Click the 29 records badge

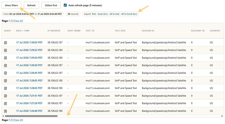(73, 14)
